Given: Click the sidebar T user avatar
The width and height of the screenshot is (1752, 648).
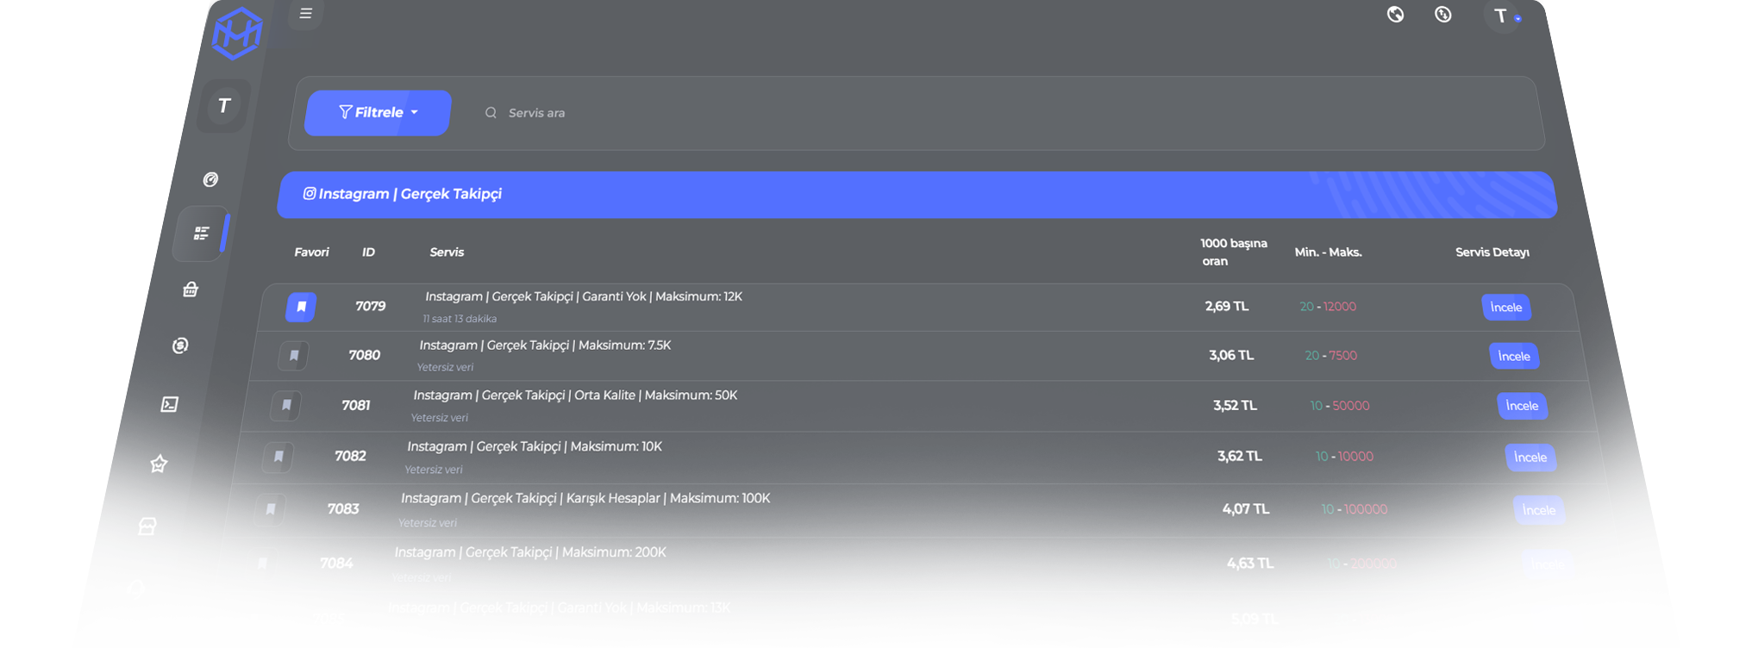Looking at the screenshot, I should pos(224,106).
